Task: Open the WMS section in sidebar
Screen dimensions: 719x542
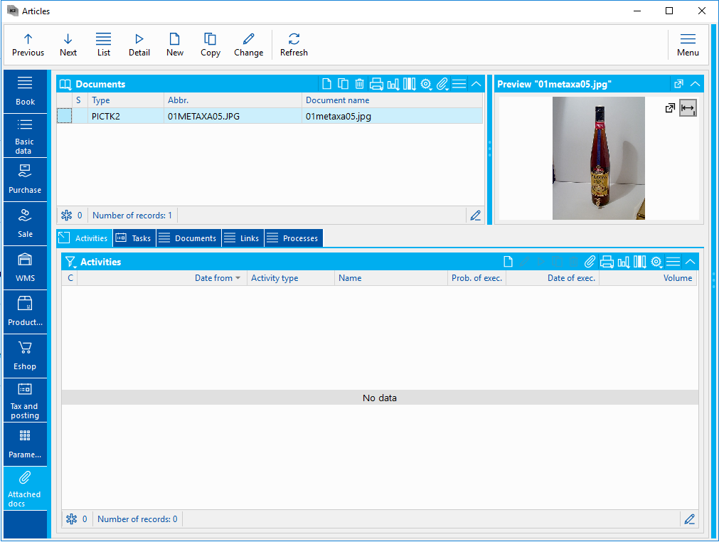Action: pos(25,267)
